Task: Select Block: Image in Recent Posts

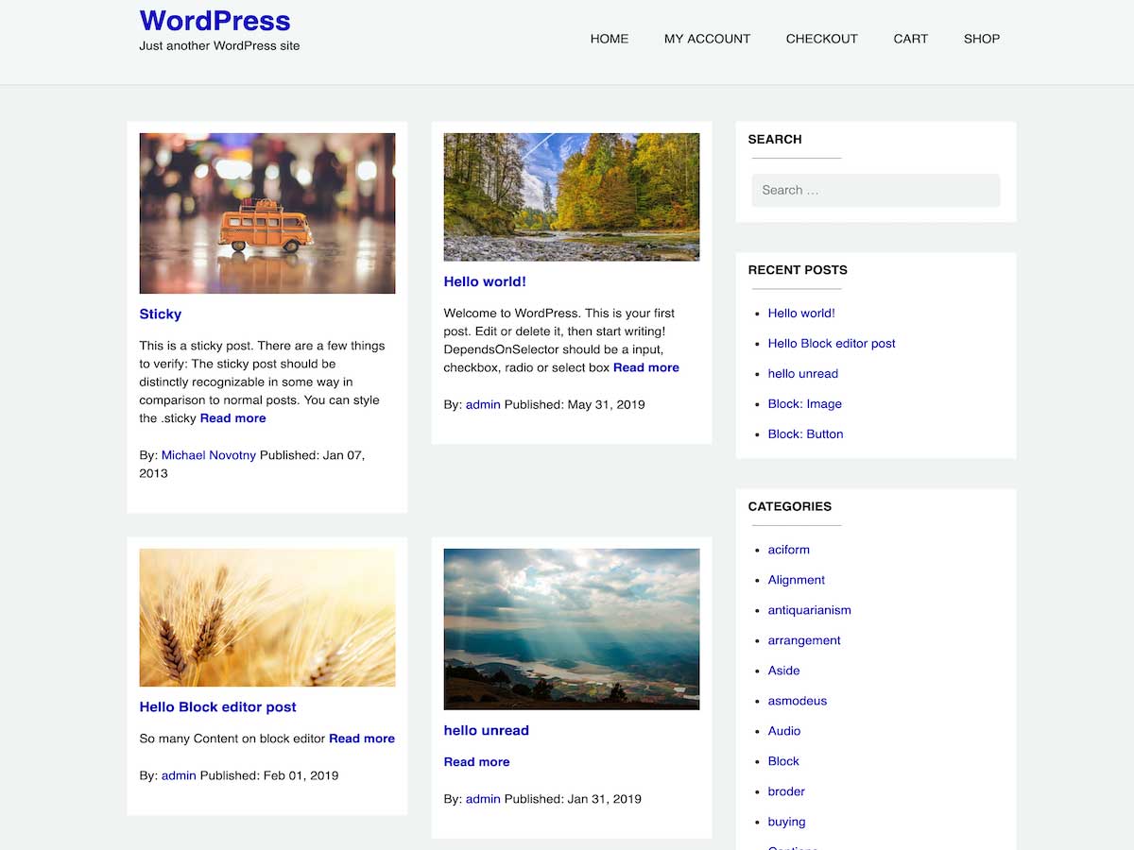Action: pyautogui.click(x=804, y=404)
